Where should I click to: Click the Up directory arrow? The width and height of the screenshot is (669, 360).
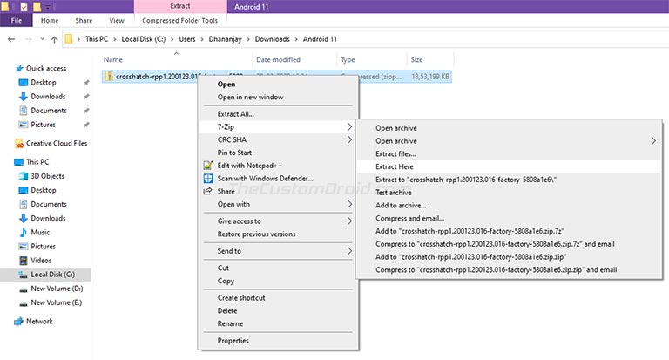point(54,39)
